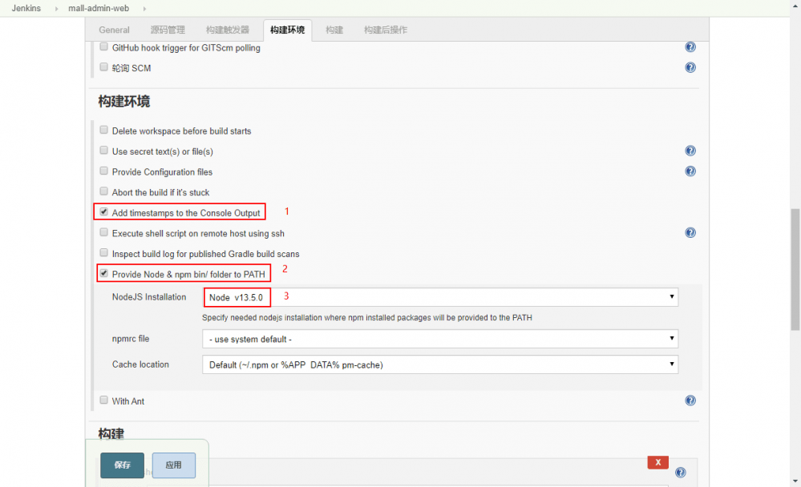Click the breadcrumb arrow after mall-admin-web
The width and height of the screenshot is (801, 487).
click(144, 9)
